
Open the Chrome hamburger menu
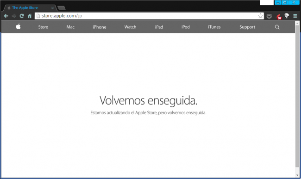point(295,16)
